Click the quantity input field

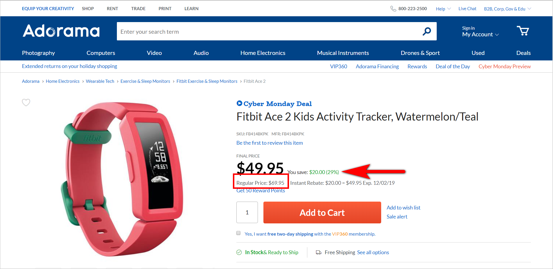coord(247,212)
